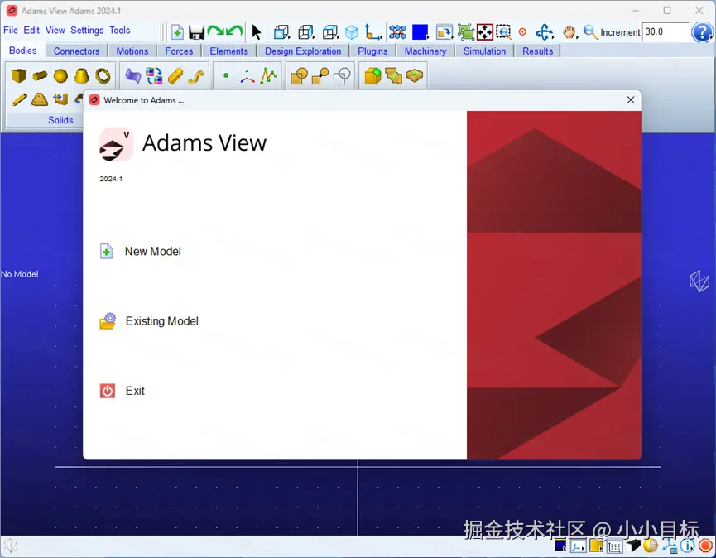The image size is (716, 558).
Task: Toggle the black depth perspective icon
Action: (x=633, y=546)
